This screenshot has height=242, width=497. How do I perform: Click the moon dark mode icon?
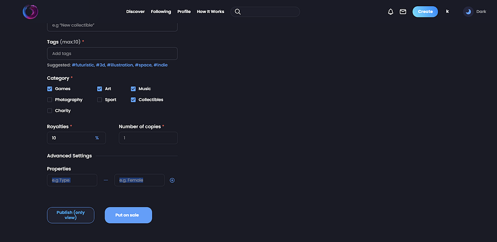click(x=468, y=12)
